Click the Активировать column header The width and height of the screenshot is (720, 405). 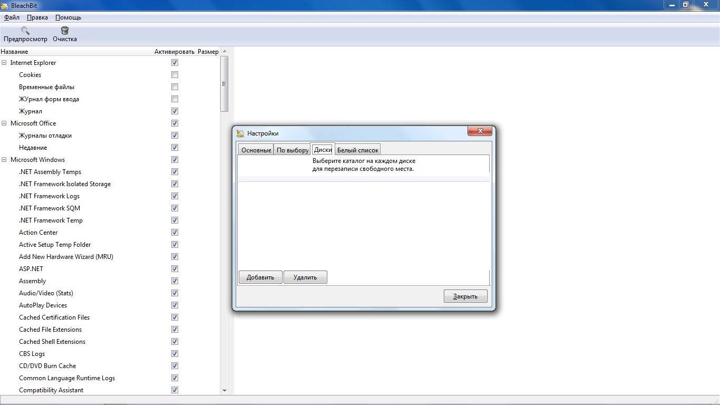174,52
